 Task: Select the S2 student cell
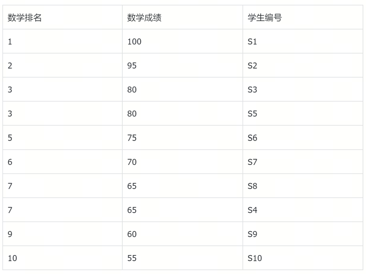click(x=252, y=66)
